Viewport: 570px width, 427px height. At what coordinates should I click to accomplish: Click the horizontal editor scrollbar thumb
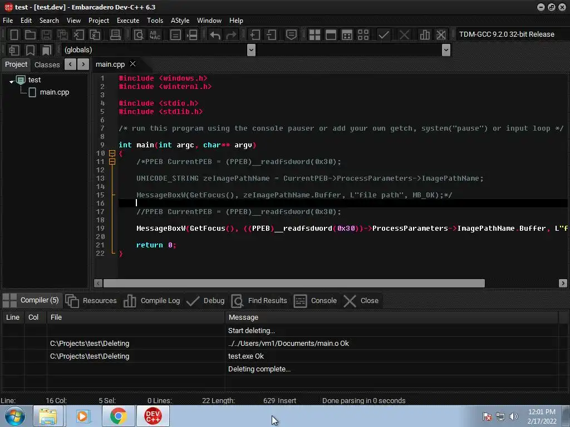(294, 283)
